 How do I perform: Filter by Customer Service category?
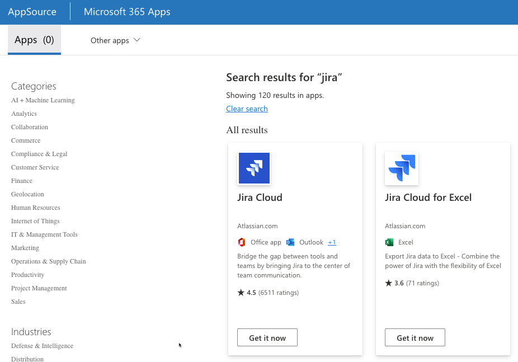[x=35, y=167]
